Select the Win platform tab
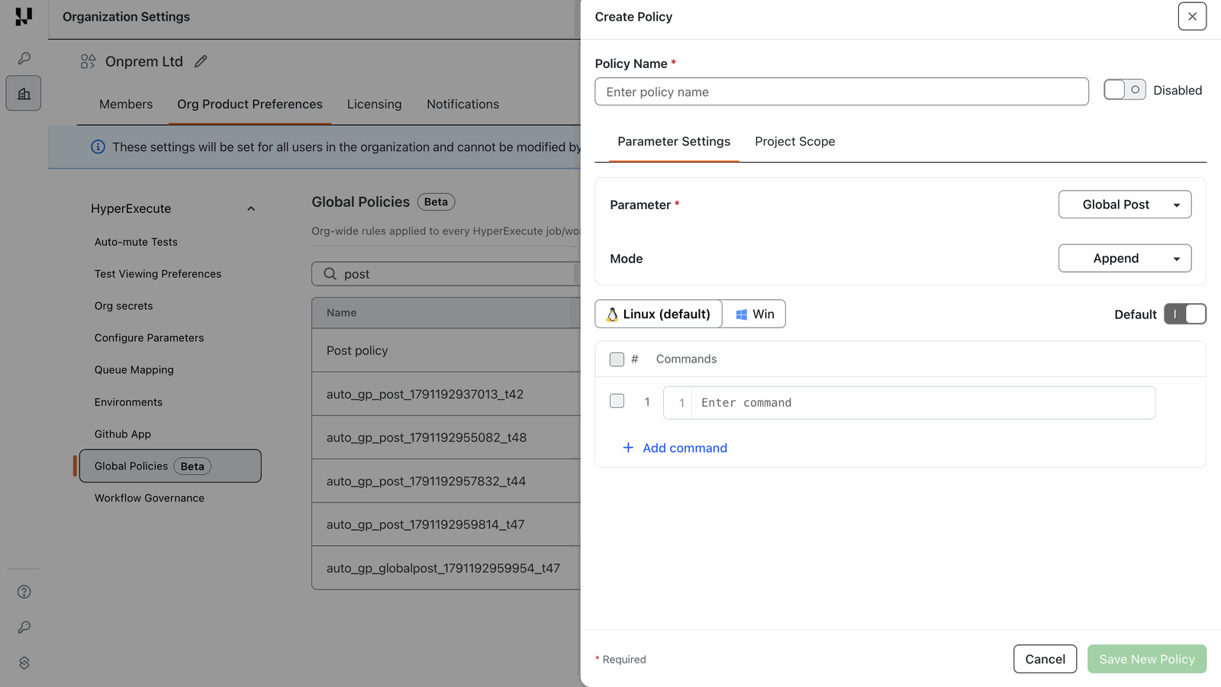The width and height of the screenshot is (1221, 687). click(x=754, y=314)
